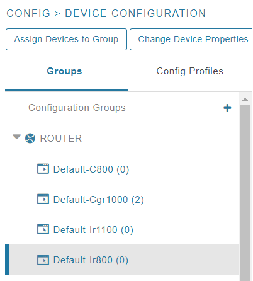253x281 pixels.
Task: Click the plus icon to add configuration group
Action: click(227, 108)
